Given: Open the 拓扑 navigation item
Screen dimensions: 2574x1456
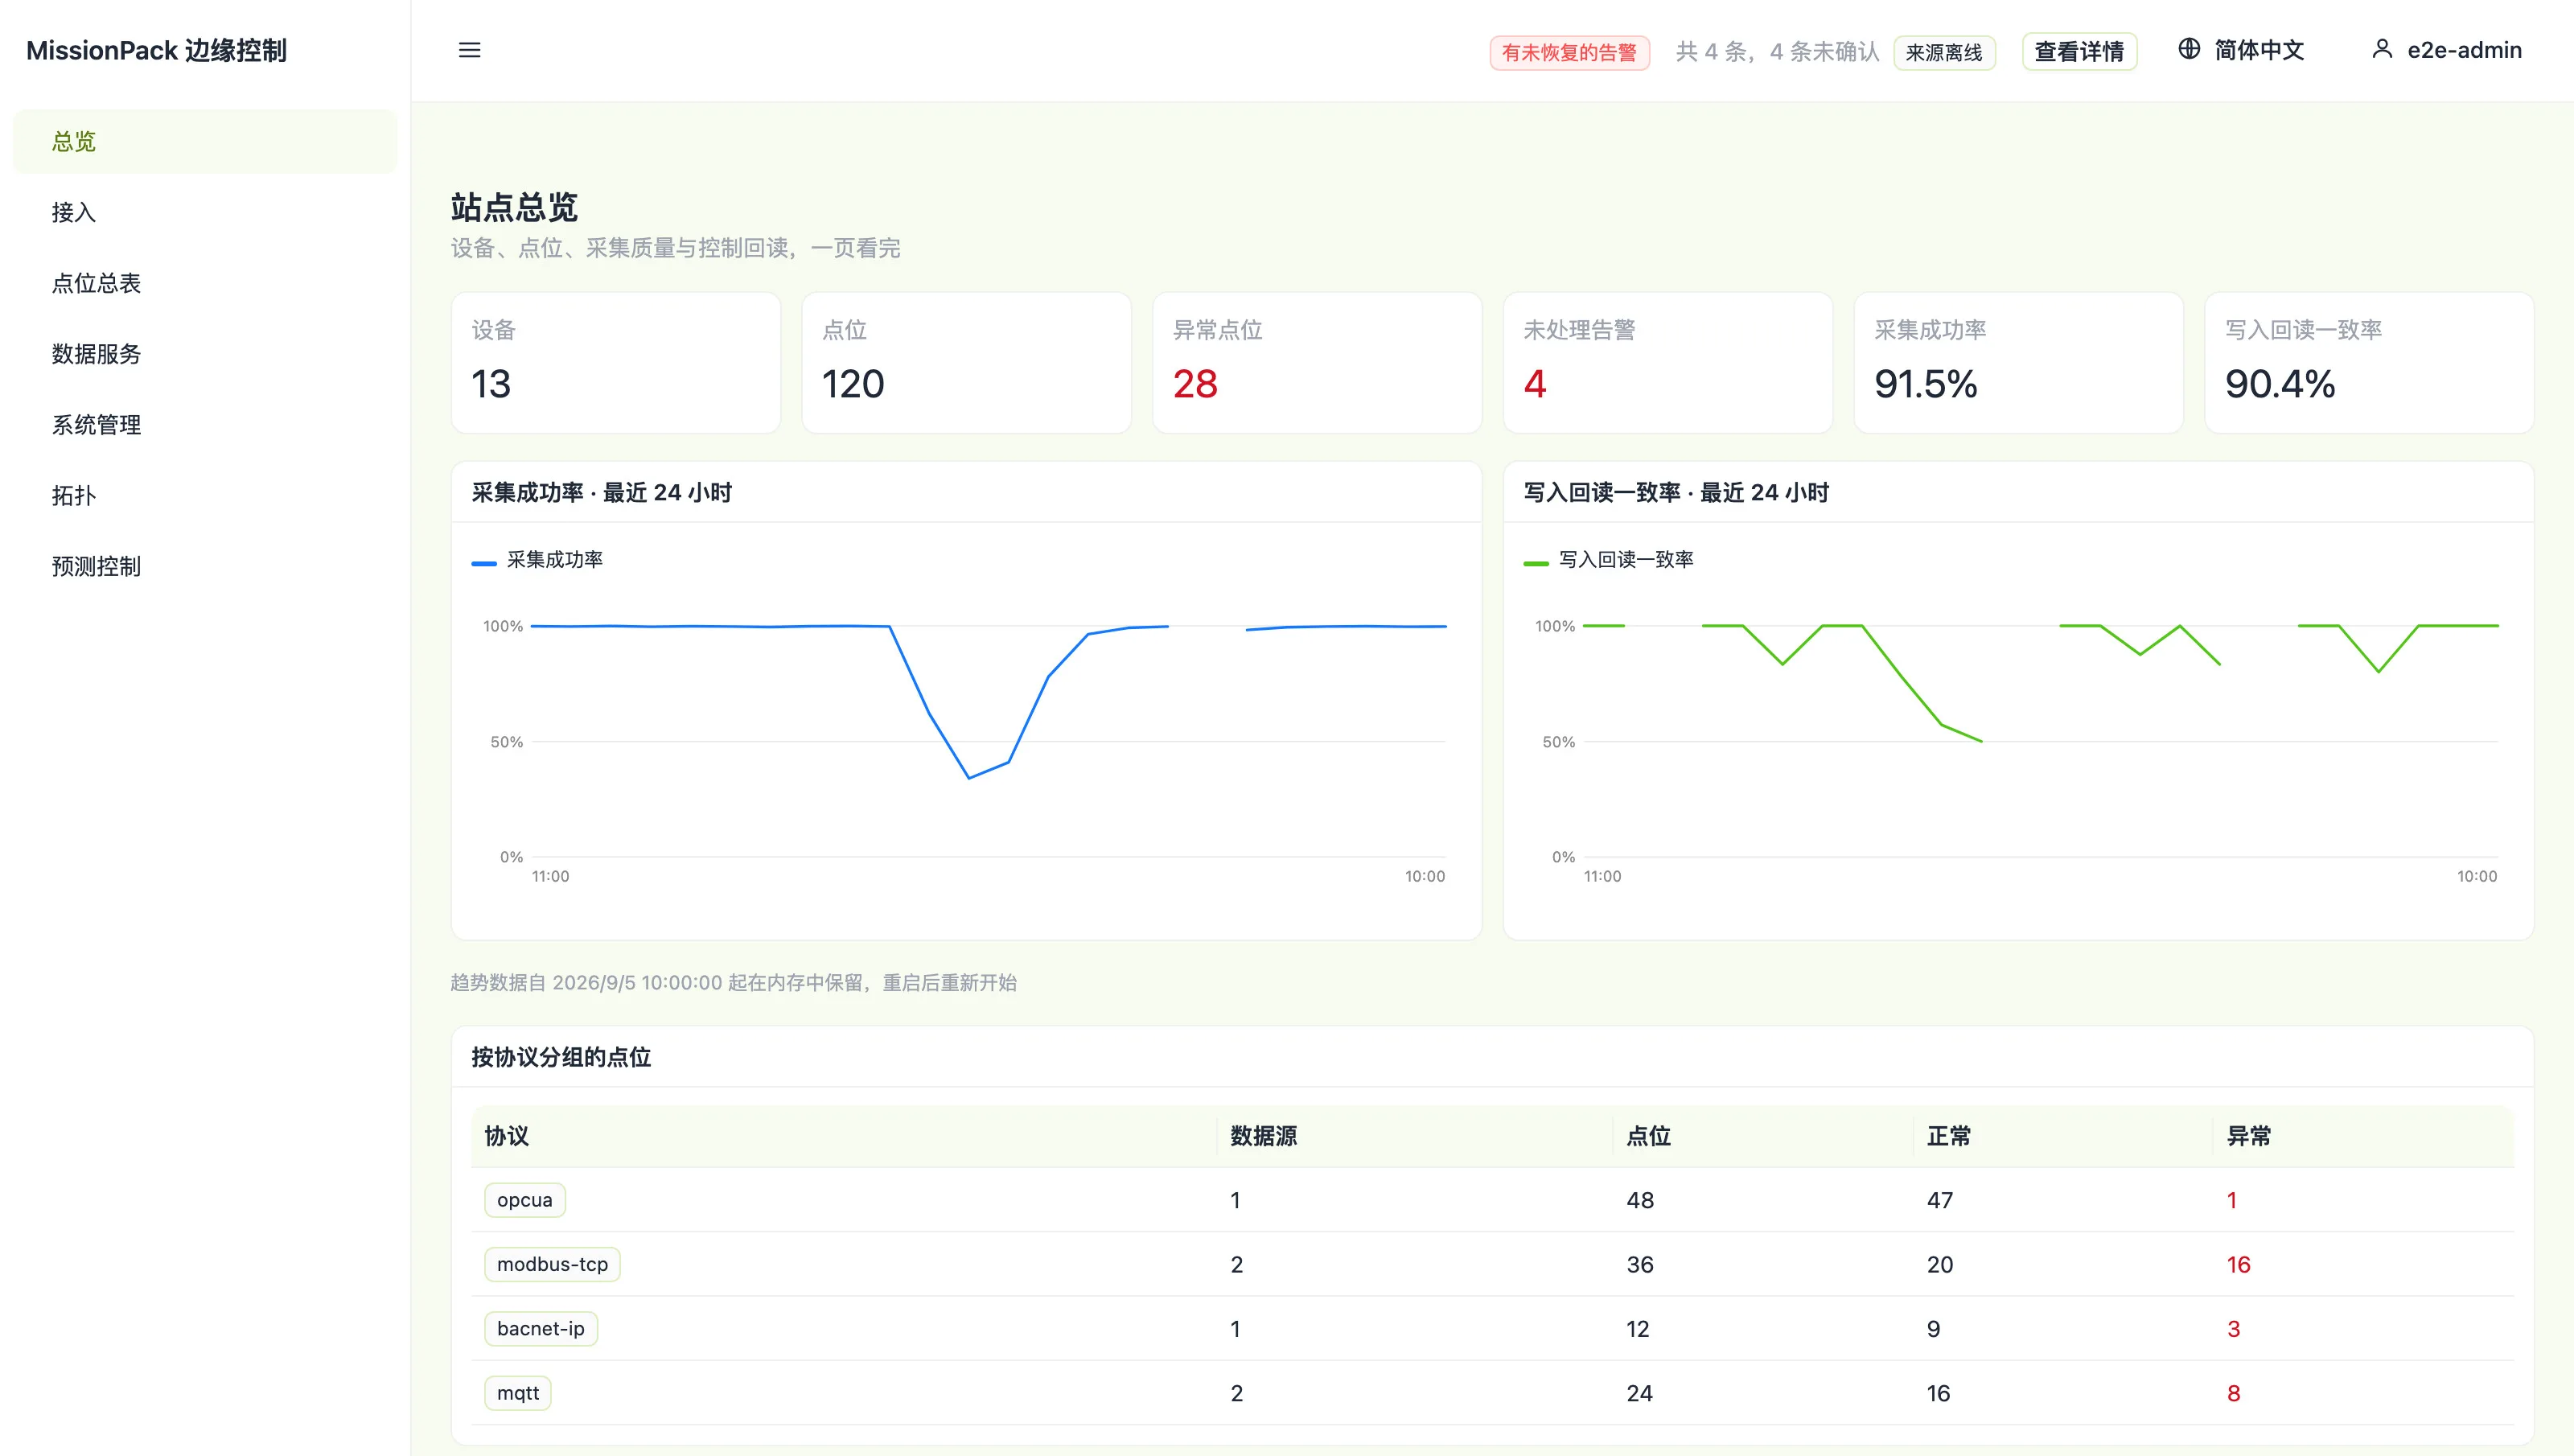Looking at the screenshot, I should (x=205, y=495).
